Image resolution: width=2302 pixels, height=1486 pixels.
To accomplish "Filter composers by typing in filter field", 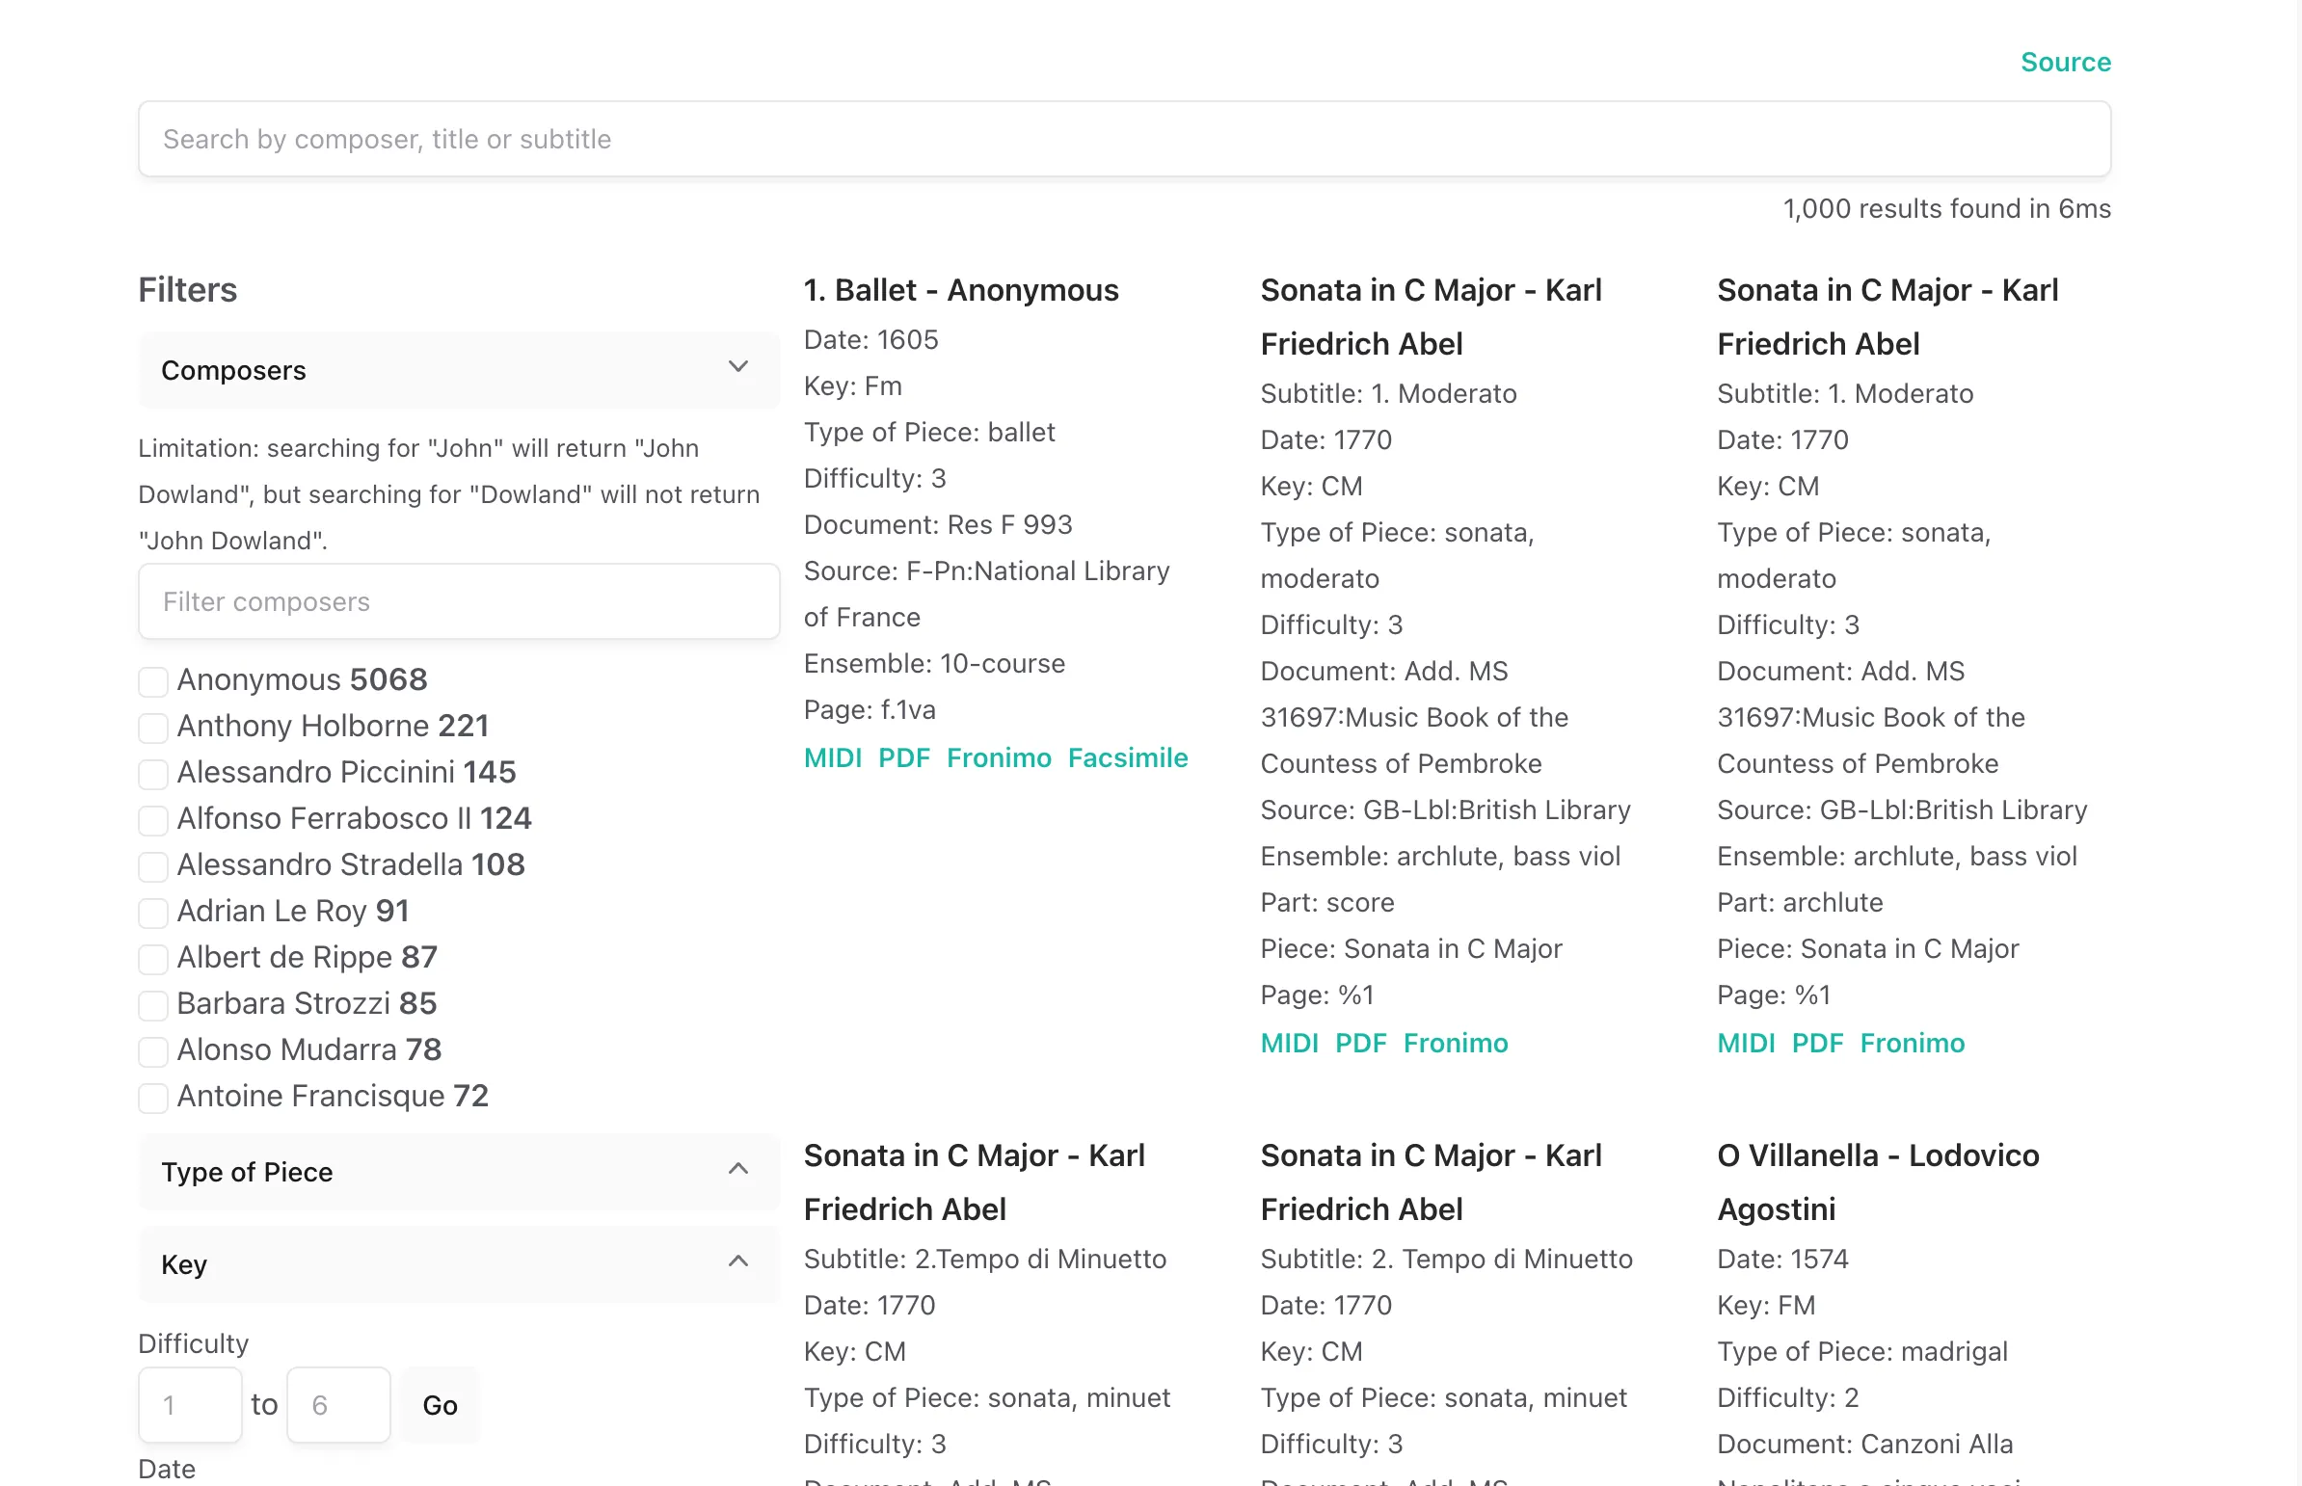I will point(458,598).
